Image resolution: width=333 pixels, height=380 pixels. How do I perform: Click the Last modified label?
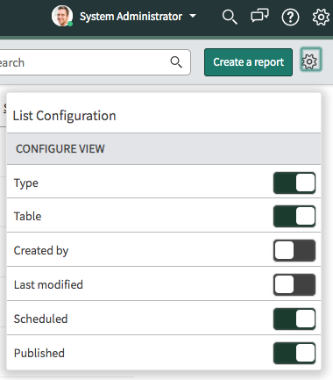pos(48,284)
